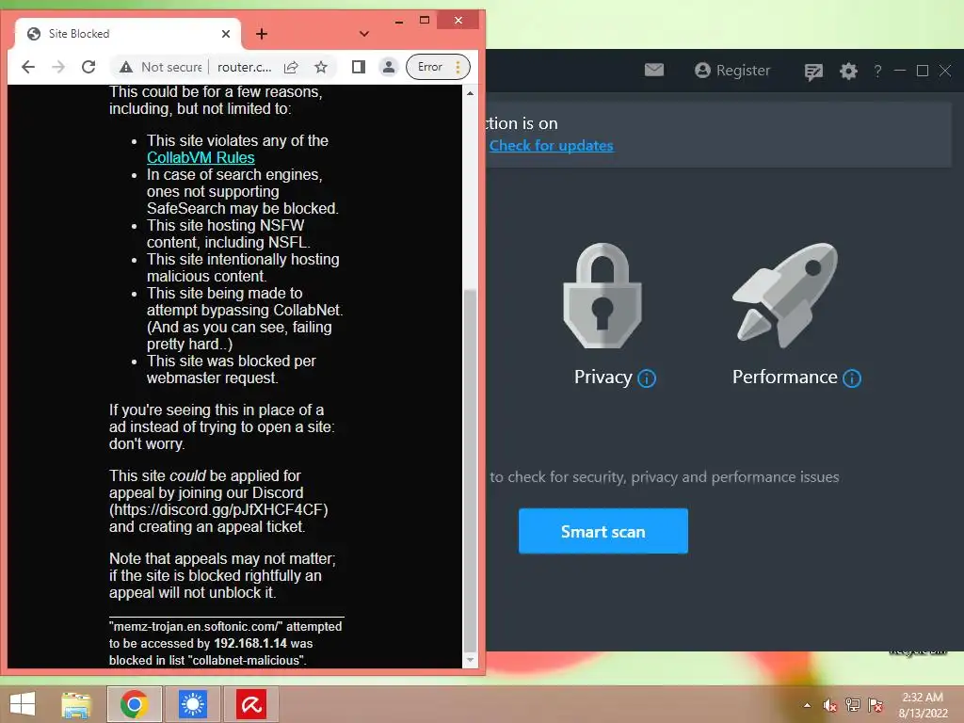Close the Site Blocked tab
964x723 pixels.
[226, 34]
